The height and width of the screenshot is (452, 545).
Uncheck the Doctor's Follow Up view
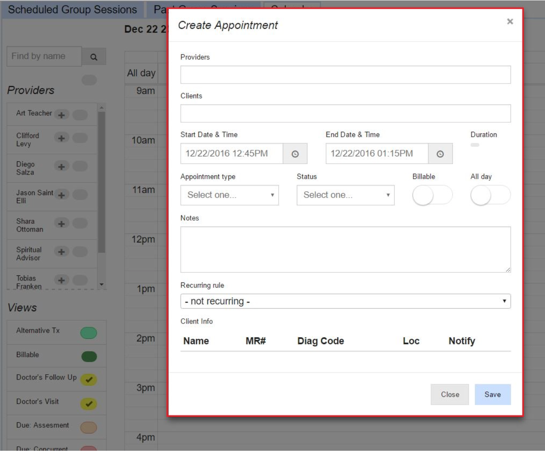pos(89,380)
